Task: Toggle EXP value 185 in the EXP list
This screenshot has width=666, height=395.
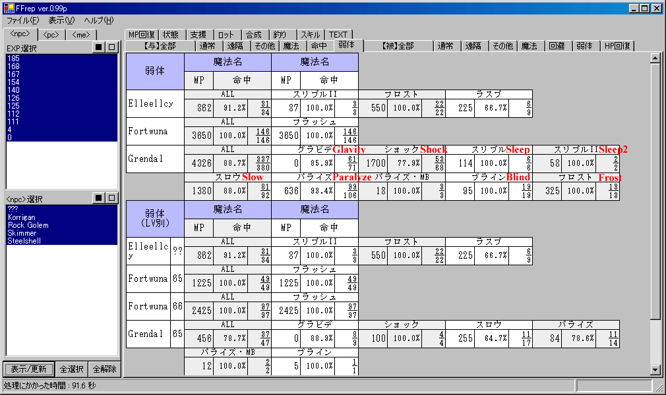Action: point(13,59)
